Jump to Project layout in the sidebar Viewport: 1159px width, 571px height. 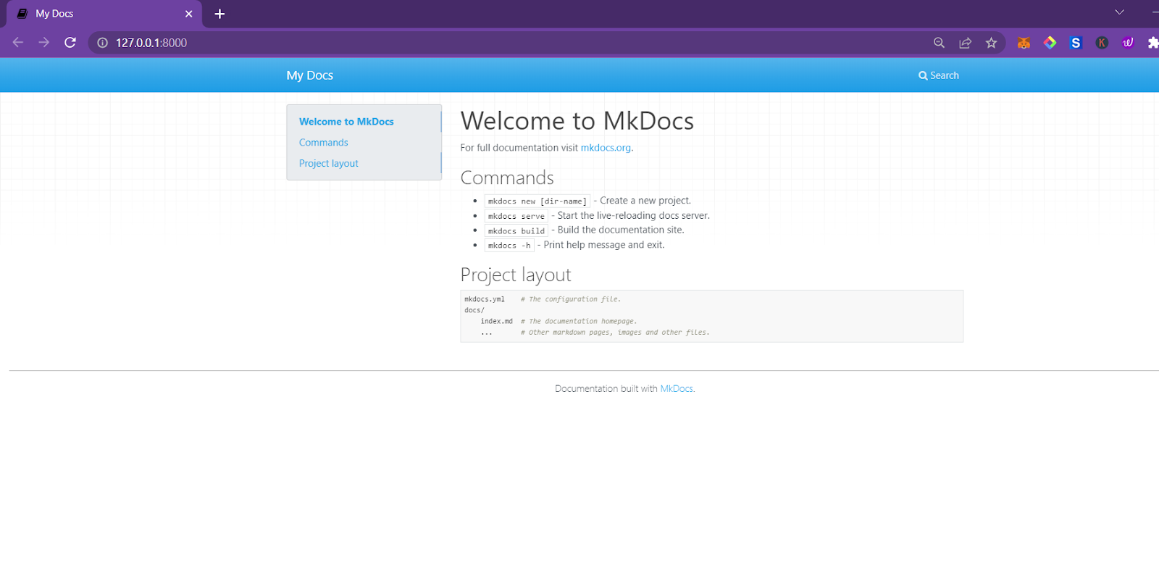(328, 164)
